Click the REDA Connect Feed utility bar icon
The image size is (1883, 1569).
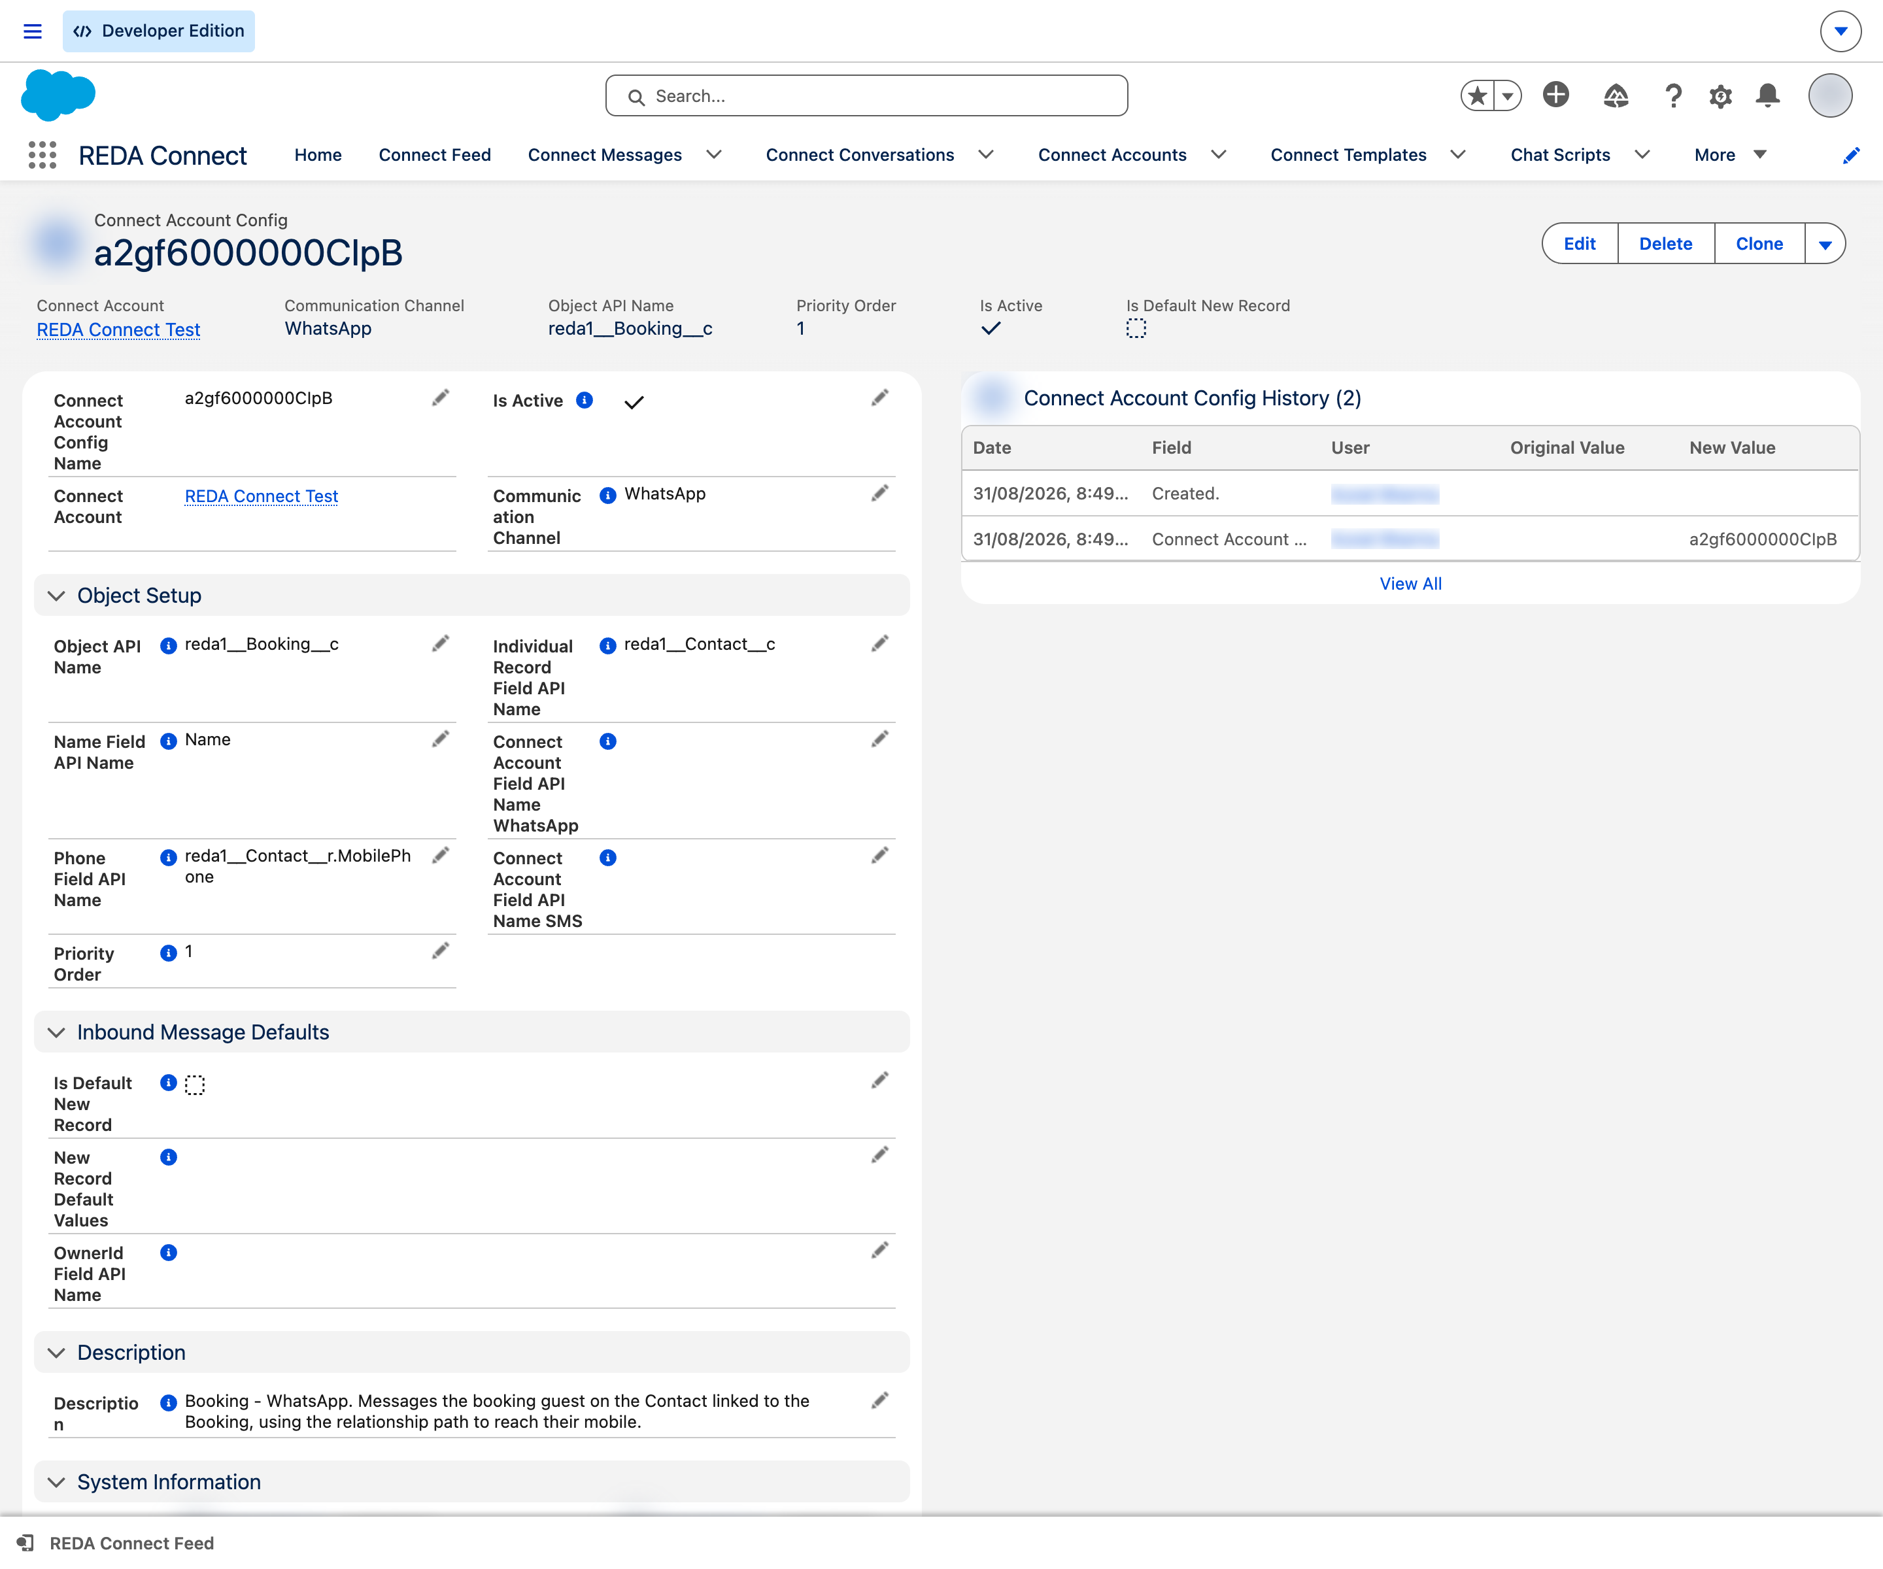25,1543
